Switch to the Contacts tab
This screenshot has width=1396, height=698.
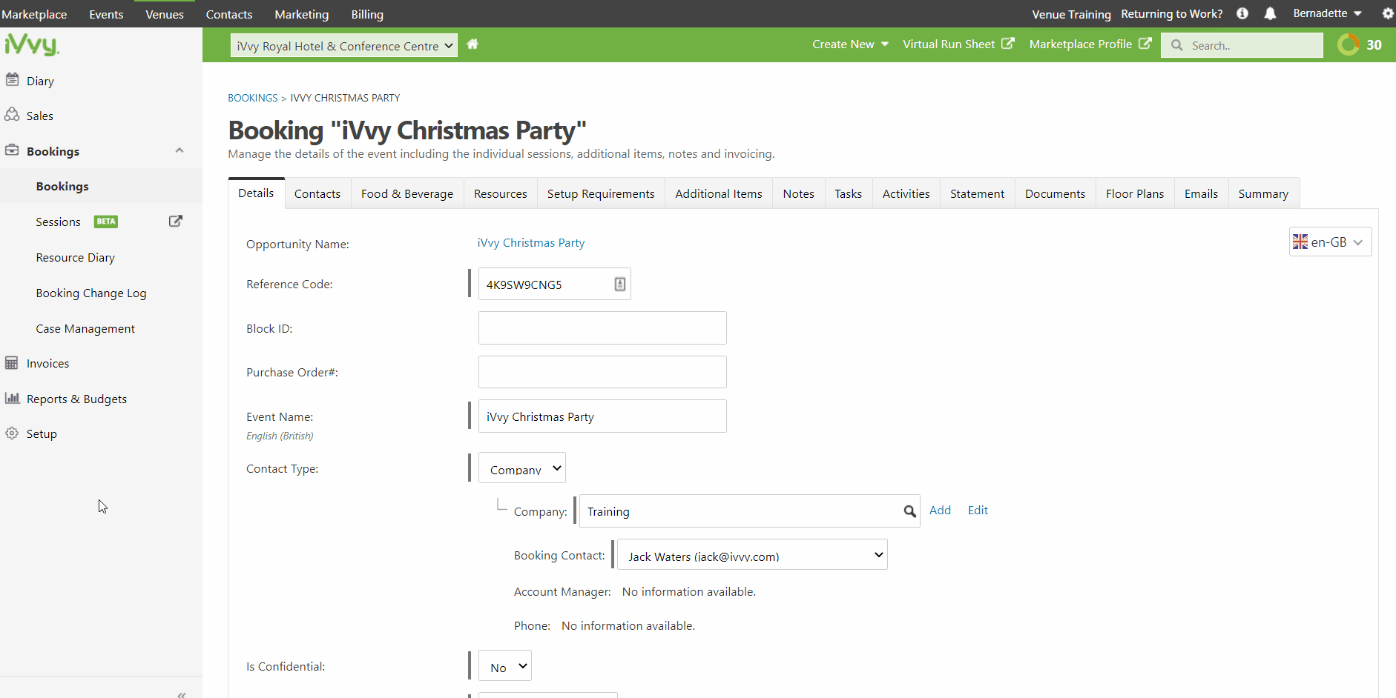tap(317, 193)
